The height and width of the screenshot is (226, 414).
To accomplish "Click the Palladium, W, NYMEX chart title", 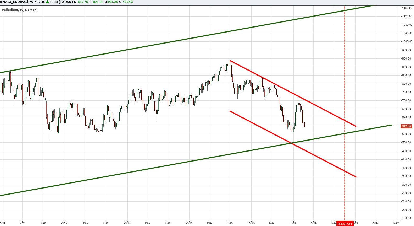I will click(19, 10).
